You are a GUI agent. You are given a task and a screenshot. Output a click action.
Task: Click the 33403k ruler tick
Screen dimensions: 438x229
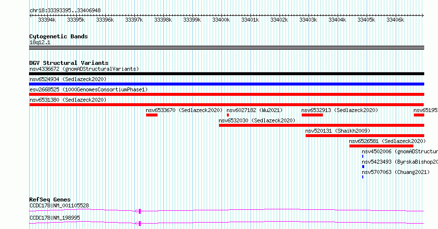(x=309, y=20)
